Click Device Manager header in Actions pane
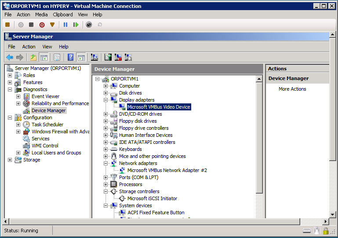Viewport: 338px width, 238px height. coord(288,78)
